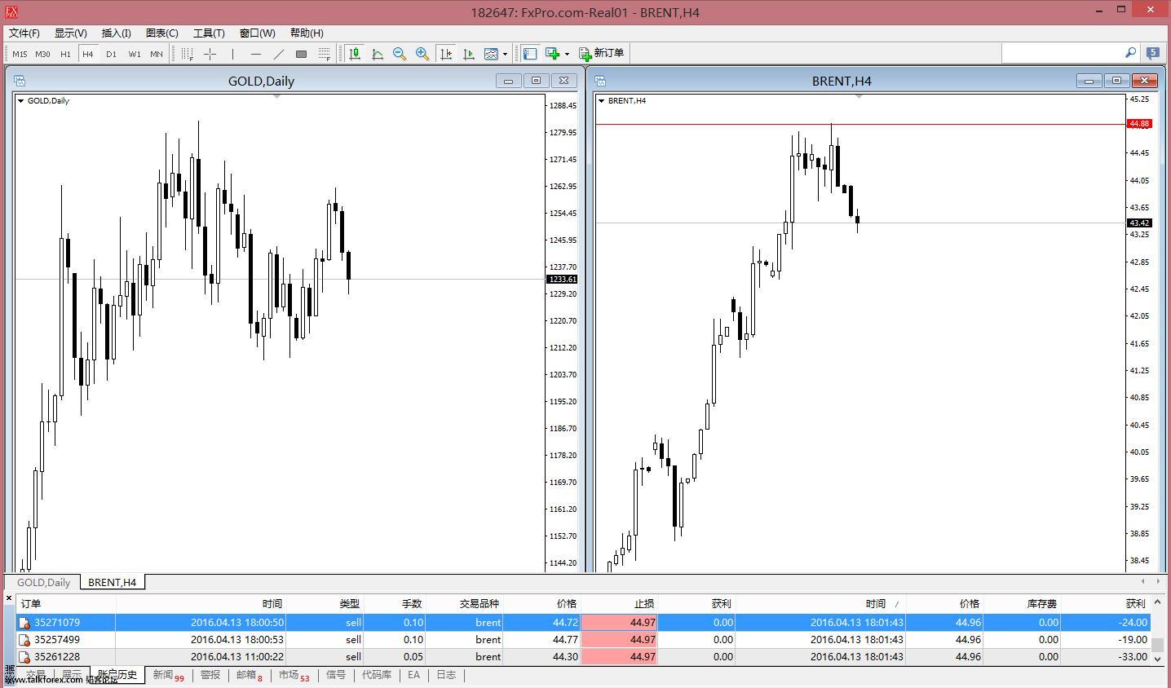Open the 文件(F) menu

(x=24, y=33)
